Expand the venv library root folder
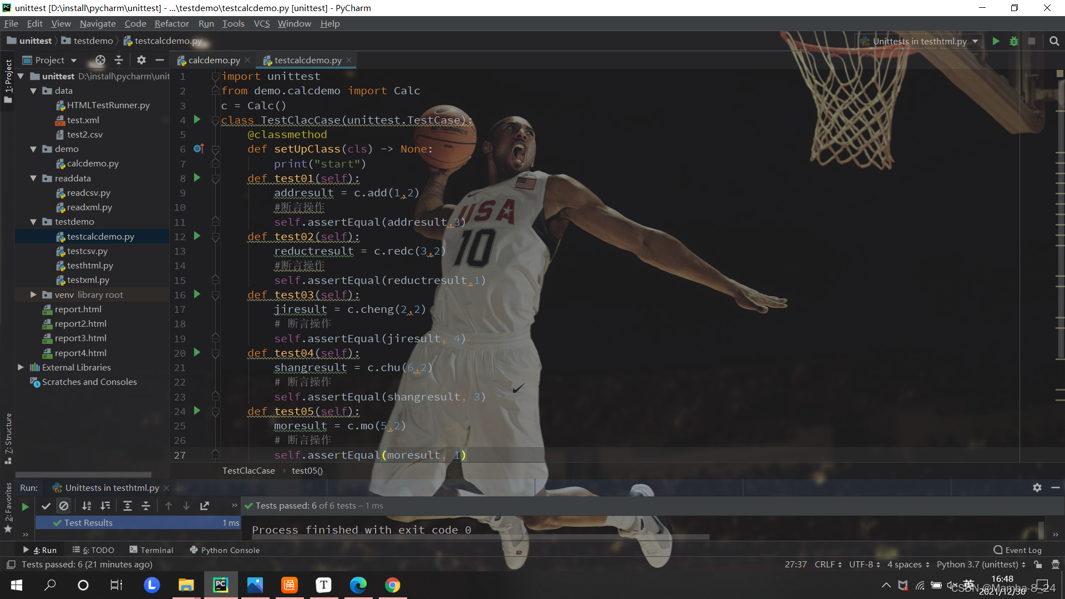The width and height of the screenshot is (1065, 599). click(x=33, y=295)
